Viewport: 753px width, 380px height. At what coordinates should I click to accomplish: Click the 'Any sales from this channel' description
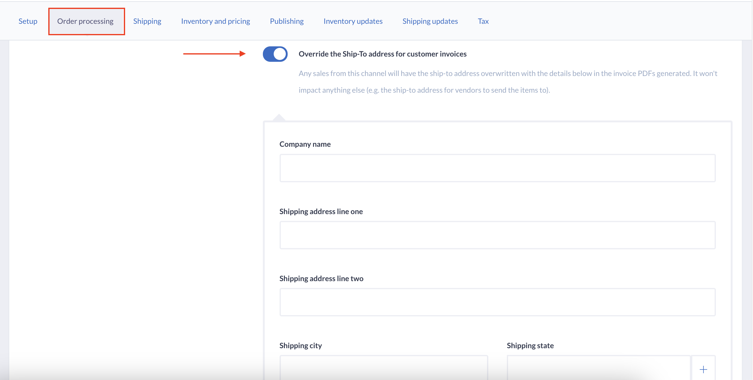pyautogui.click(x=508, y=82)
